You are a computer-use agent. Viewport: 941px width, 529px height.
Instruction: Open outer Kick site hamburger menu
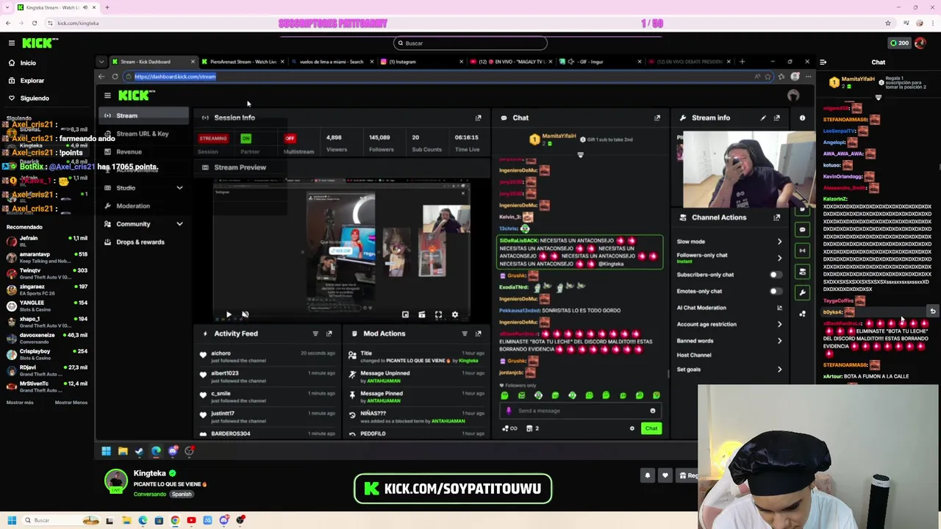pyautogui.click(x=12, y=43)
